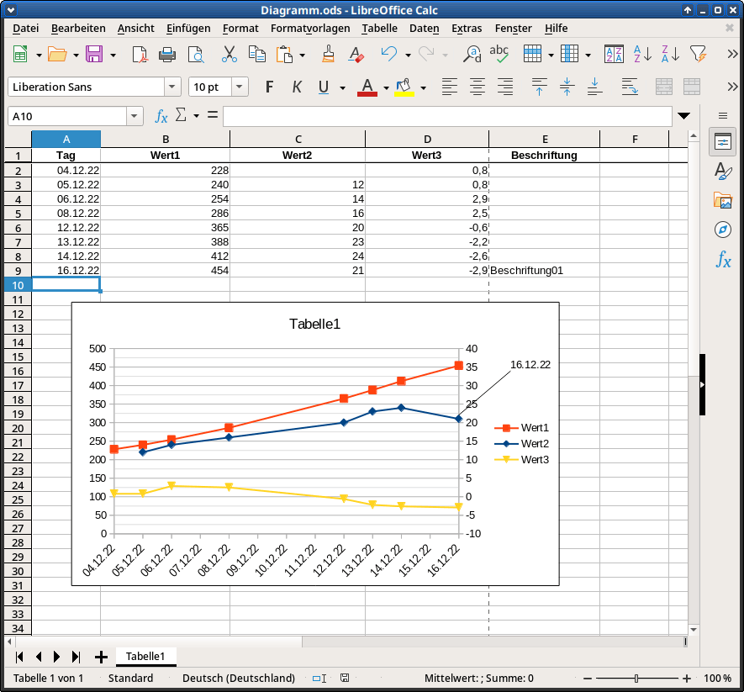Center cell content horizontally
Screen dimensions: 744x692
pyautogui.click(x=478, y=87)
